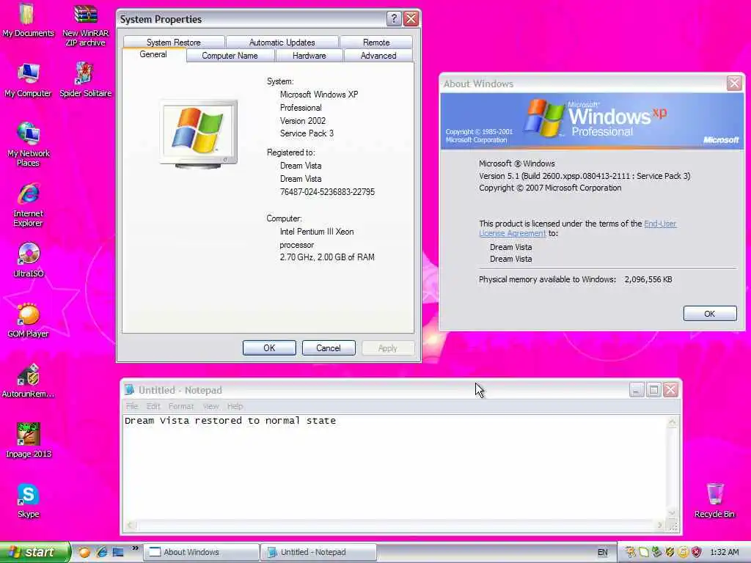This screenshot has height=563, width=751.
Task: Expand quick launch overflow chevron
Action: tap(135, 548)
